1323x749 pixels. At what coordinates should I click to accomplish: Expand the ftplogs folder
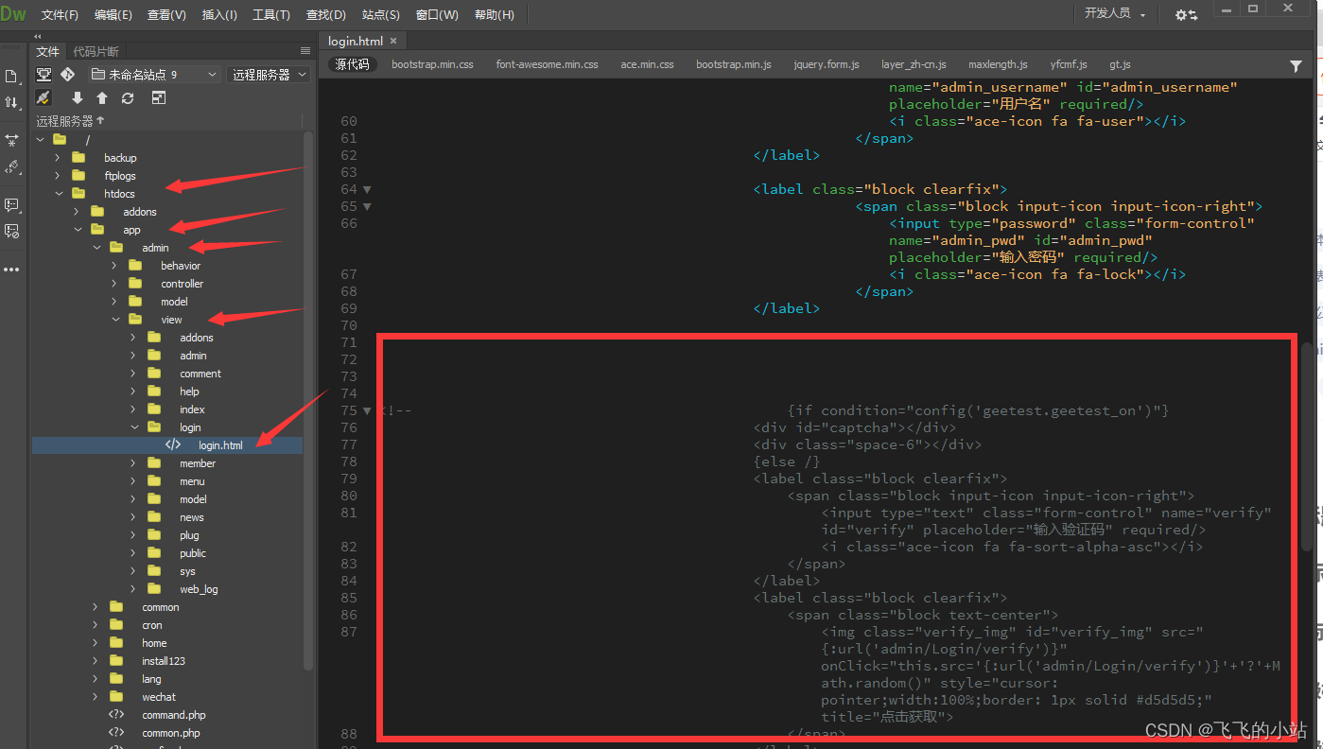point(58,176)
